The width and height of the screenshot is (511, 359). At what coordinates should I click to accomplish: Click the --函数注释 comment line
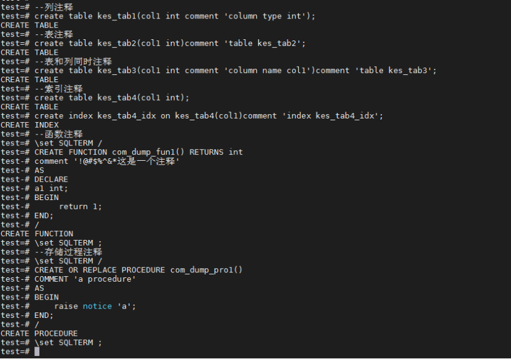tap(58, 134)
